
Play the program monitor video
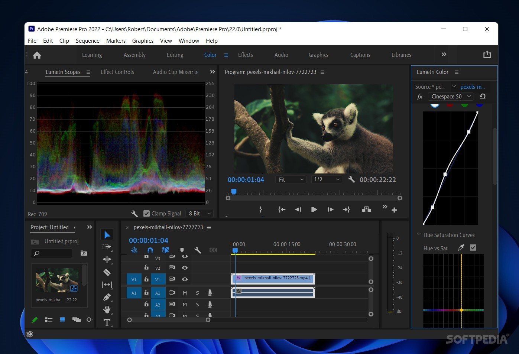[x=314, y=210]
